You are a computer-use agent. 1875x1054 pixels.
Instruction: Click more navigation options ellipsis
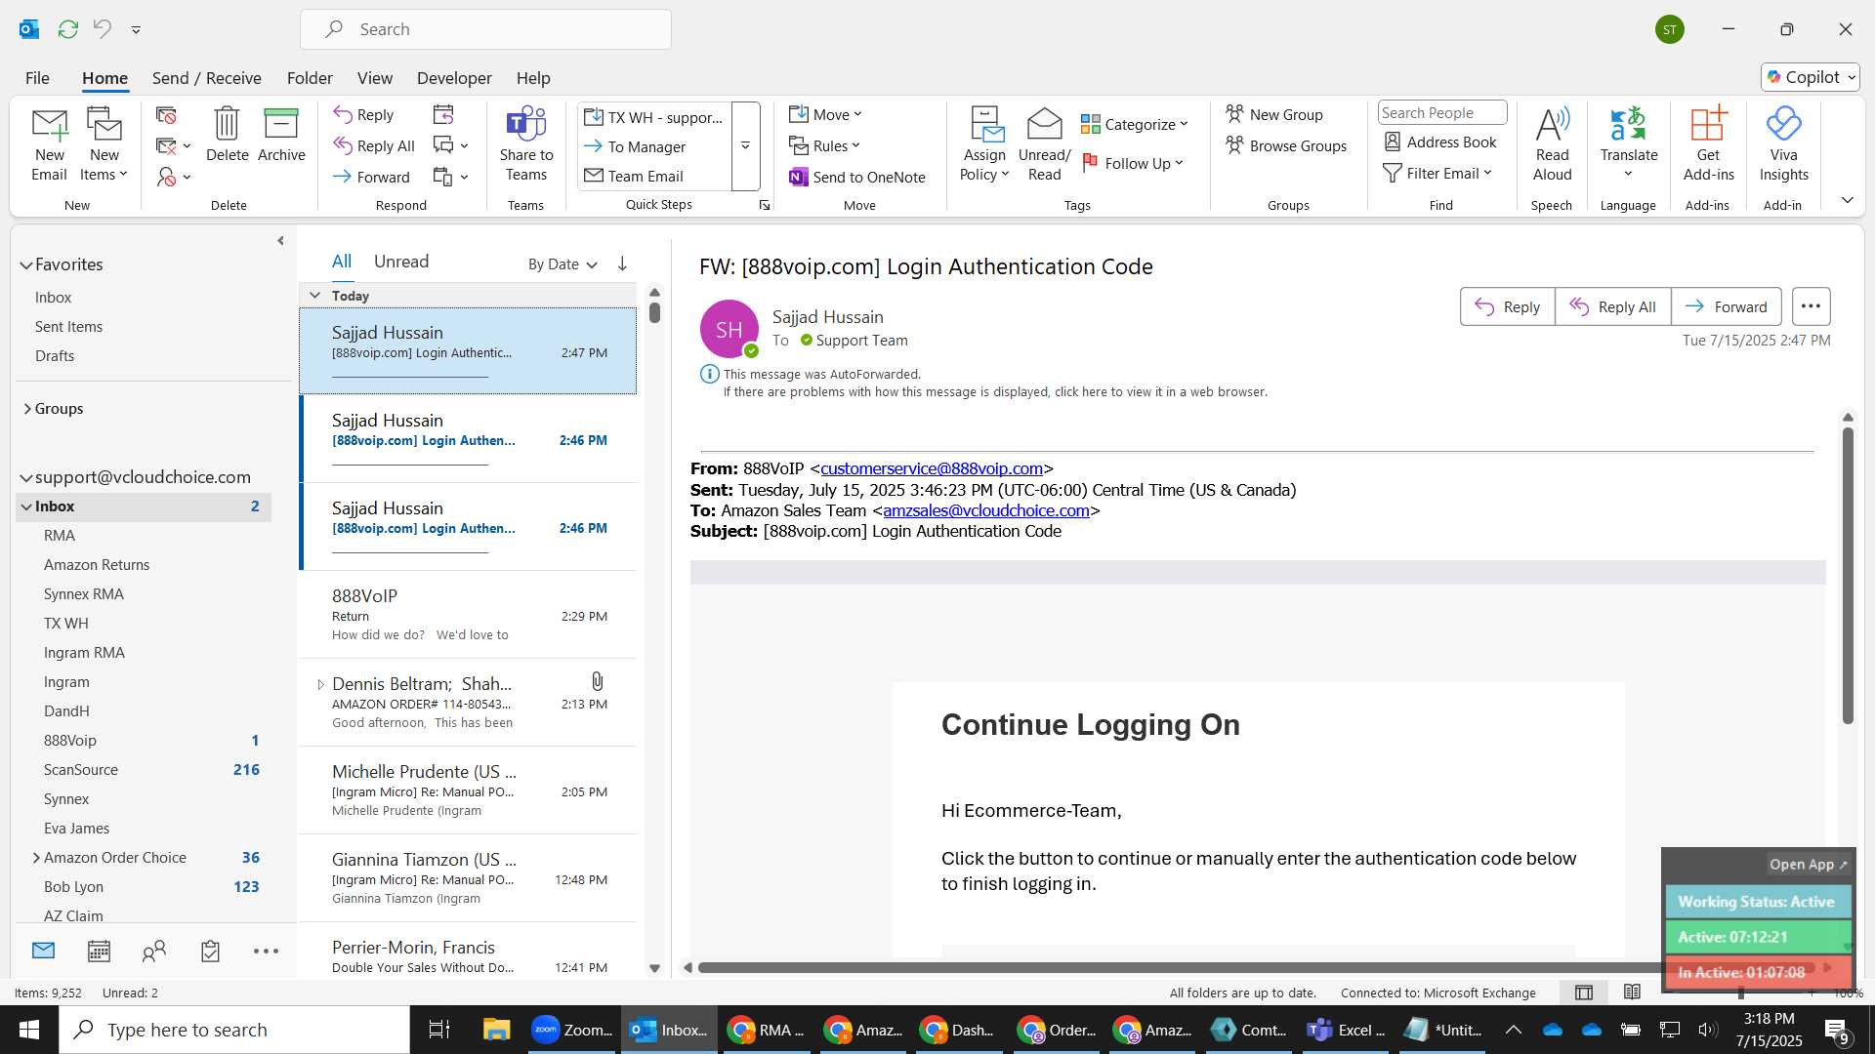tap(266, 952)
